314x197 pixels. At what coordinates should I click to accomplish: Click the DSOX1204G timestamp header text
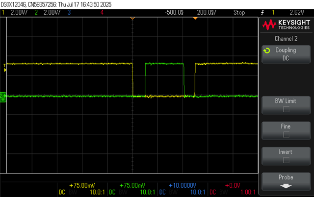[56, 4]
